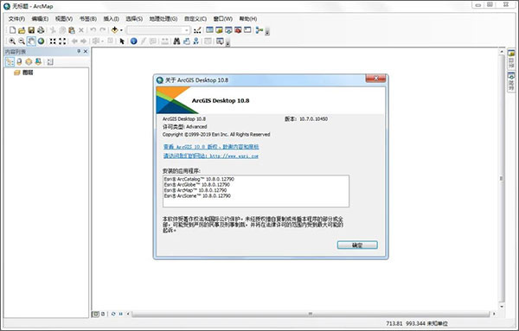Select the Layers data frame item
The image size is (519, 331).
[23, 73]
